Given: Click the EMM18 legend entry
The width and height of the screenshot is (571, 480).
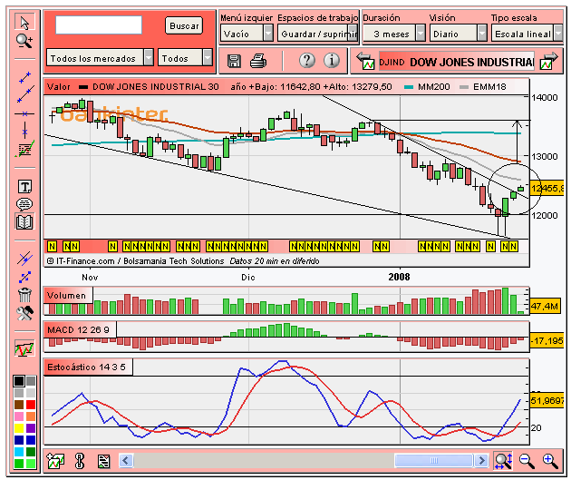Looking at the screenshot, I should coord(483,87).
